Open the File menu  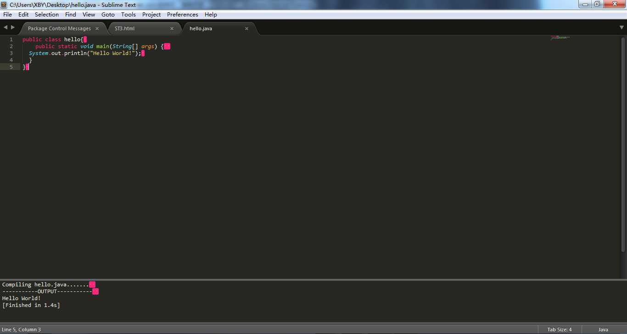point(7,14)
